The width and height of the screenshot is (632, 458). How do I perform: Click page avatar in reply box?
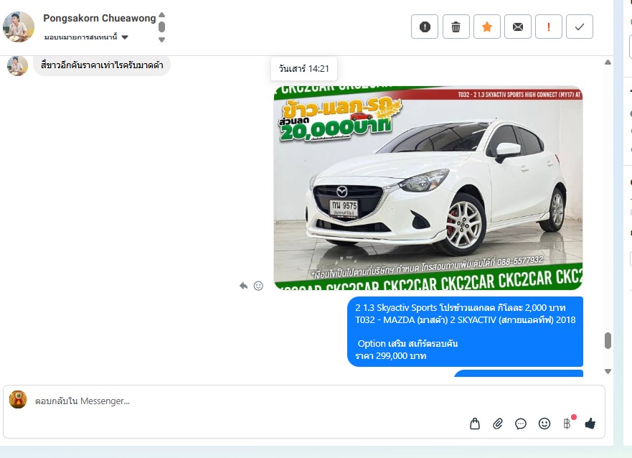point(18,400)
